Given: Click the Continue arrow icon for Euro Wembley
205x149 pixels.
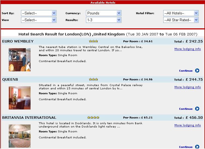Looking at the screenshot, I should pyautogui.click(x=197, y=71).
